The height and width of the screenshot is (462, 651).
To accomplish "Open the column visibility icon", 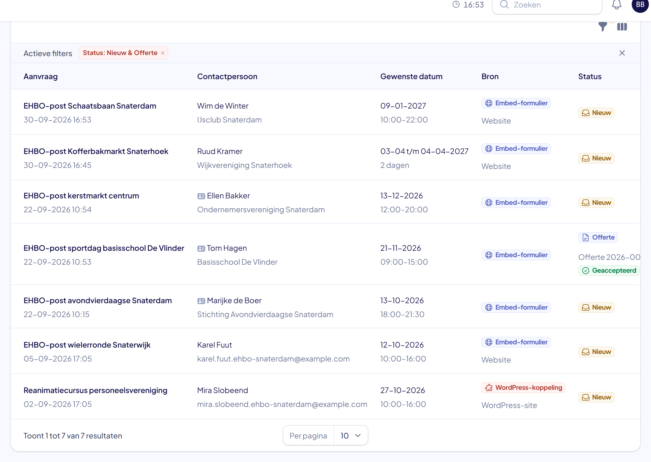I will click(622, 27).
